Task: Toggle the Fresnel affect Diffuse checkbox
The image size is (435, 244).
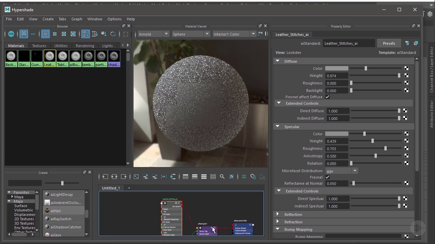Action: pyautogui.click(x=327, y=97)
